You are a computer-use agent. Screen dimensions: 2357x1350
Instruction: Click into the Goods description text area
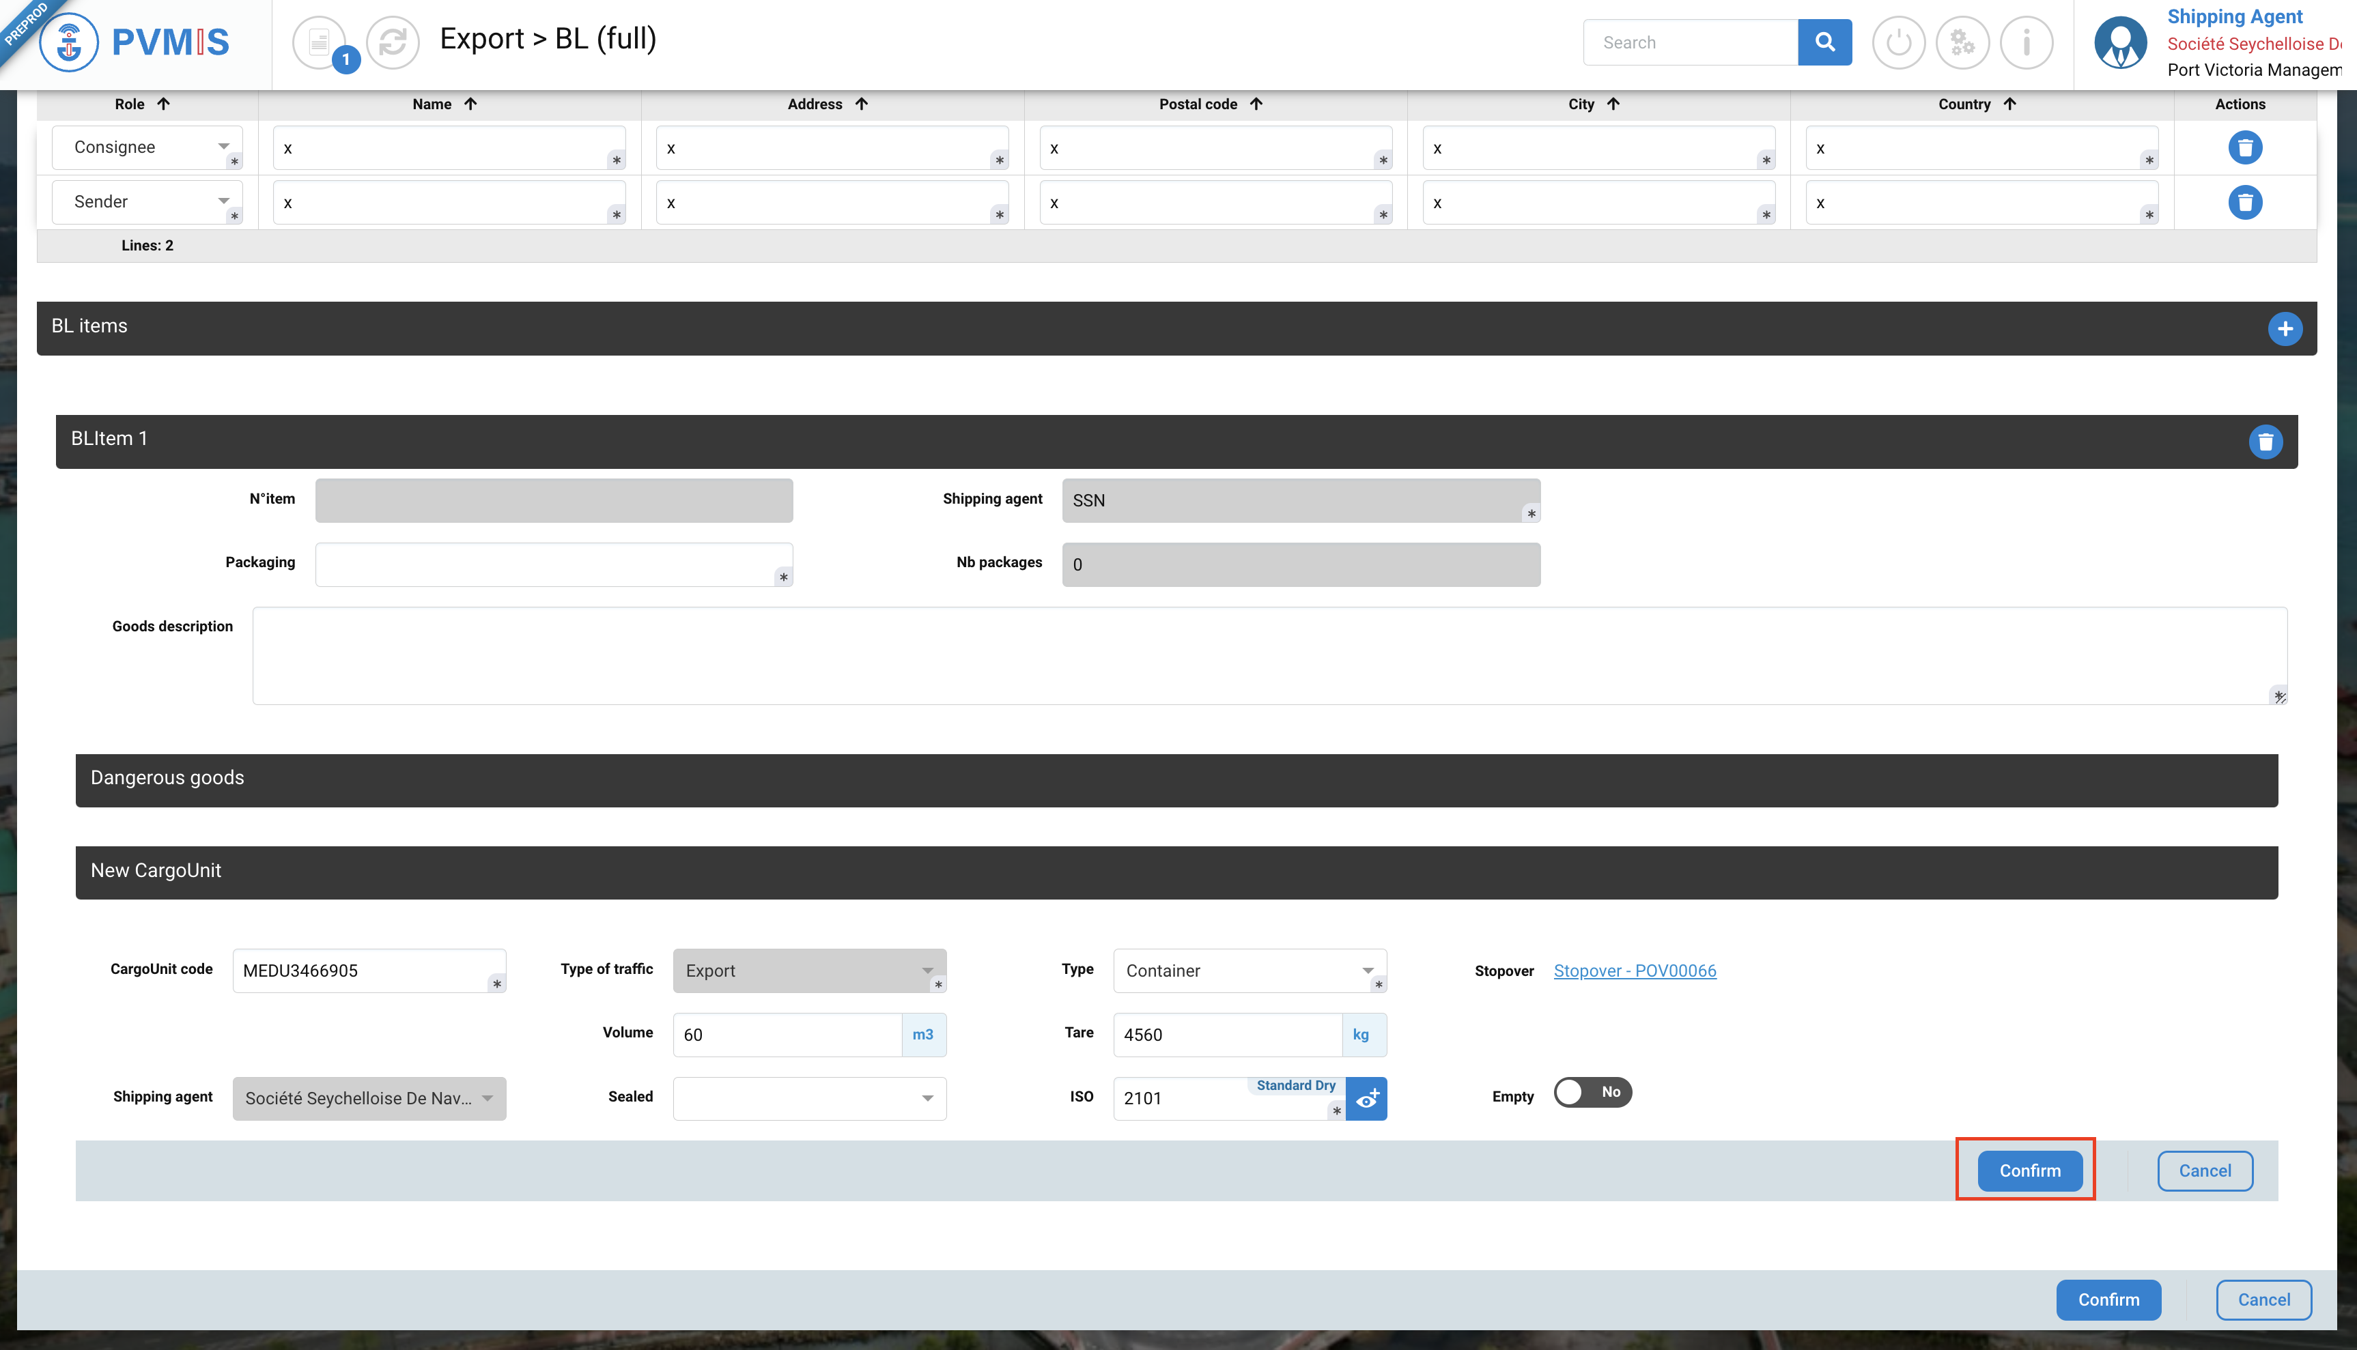click(1268, 655)
